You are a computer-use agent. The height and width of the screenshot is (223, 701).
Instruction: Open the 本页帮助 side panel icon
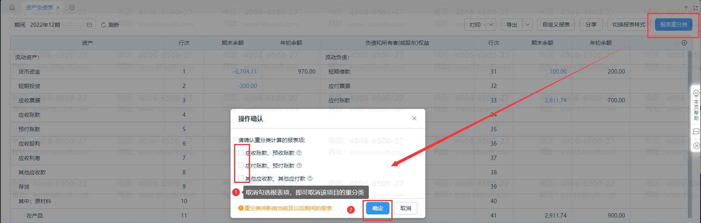(696, 105)
